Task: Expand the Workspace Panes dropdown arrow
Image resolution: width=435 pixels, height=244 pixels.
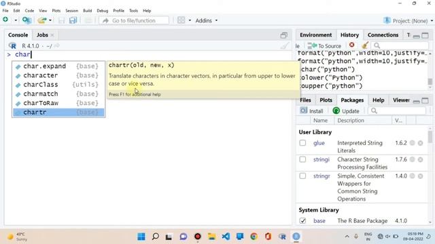Action: [190, 20]
